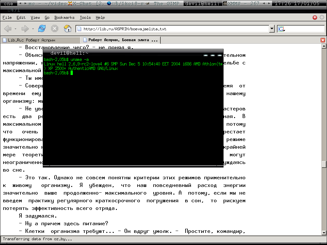Close the current browser tab with the red X
The height and width of the screenshot is (245, 327).
(x=323, y=40)
